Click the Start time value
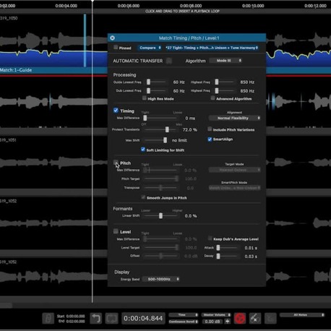This screenshot has width=331, height=331. [x=75, y=316]
